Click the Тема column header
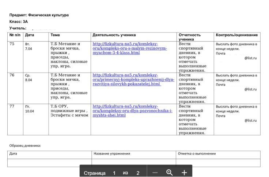 tap(55, 35)
